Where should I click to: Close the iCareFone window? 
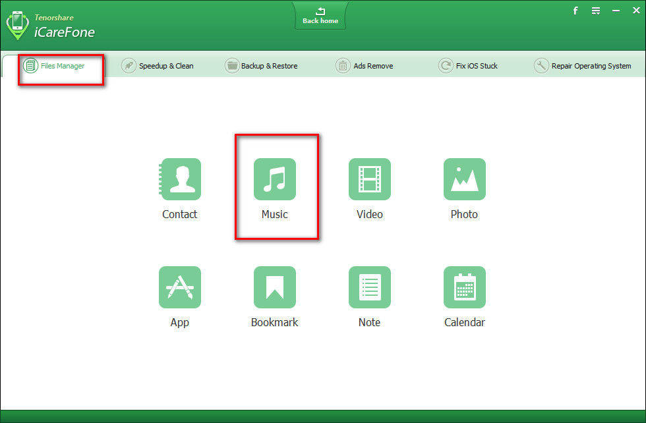click(636, 11)
